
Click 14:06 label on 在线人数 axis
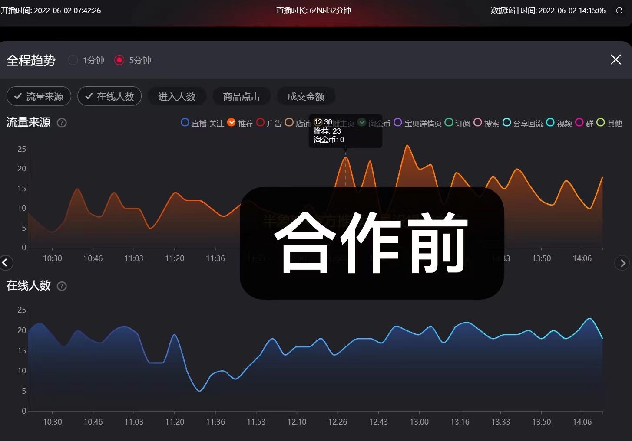coord(582,422)
